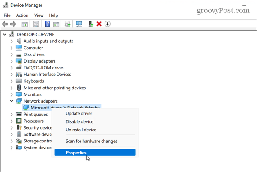
Task: Expand the Audio inputs and outputs node
Action: click(12, 42)
